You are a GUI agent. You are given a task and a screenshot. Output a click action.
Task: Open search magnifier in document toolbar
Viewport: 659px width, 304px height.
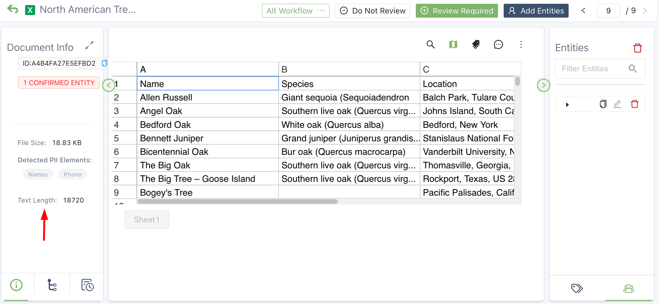[x=431, y=45]
